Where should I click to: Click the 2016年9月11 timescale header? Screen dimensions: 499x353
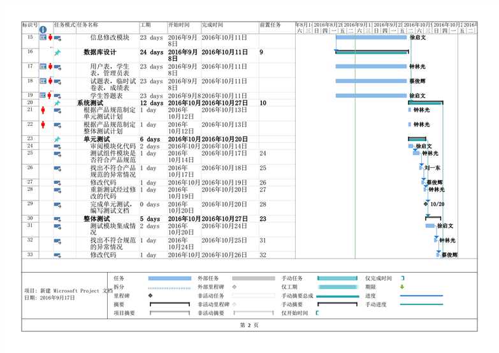coord(358,24)
